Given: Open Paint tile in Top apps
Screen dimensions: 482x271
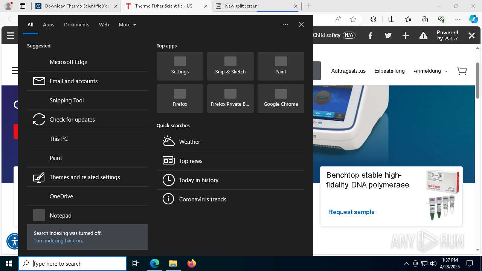Looking at the screenshot, I should [x=281, y=66].
